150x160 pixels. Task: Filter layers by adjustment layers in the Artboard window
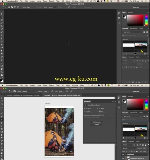[137, 145]
